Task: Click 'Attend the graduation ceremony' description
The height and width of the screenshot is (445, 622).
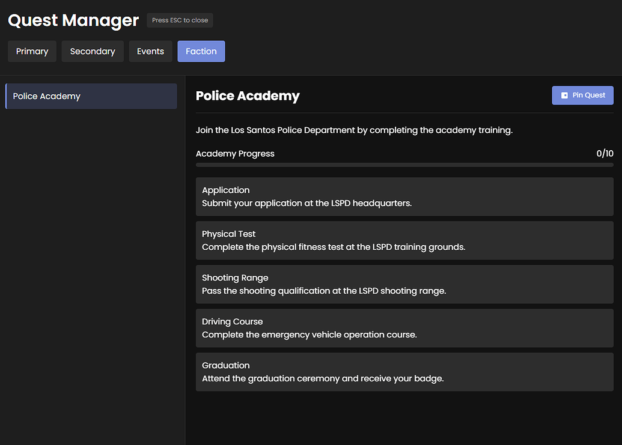Action: 323,379
